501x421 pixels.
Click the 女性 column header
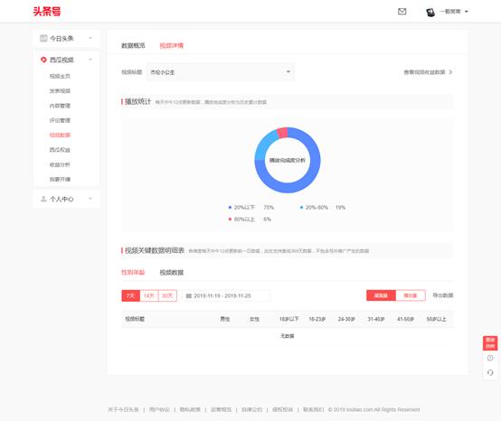pyautogui.click(x=254, y=319)
